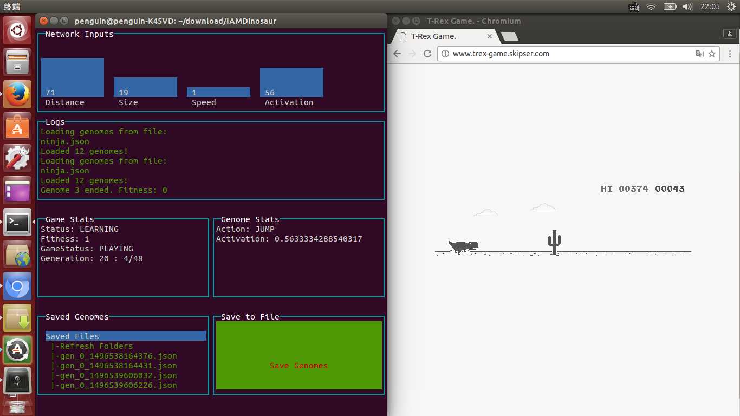Click the HI 00374 00043 score display

642,188
